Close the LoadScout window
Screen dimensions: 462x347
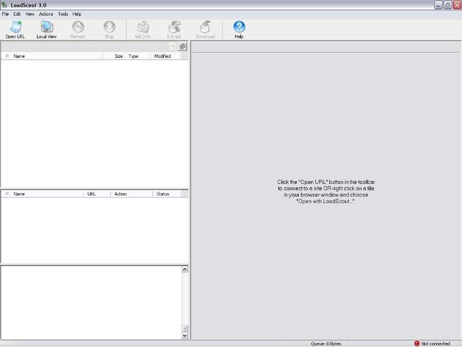click(457, 5)
